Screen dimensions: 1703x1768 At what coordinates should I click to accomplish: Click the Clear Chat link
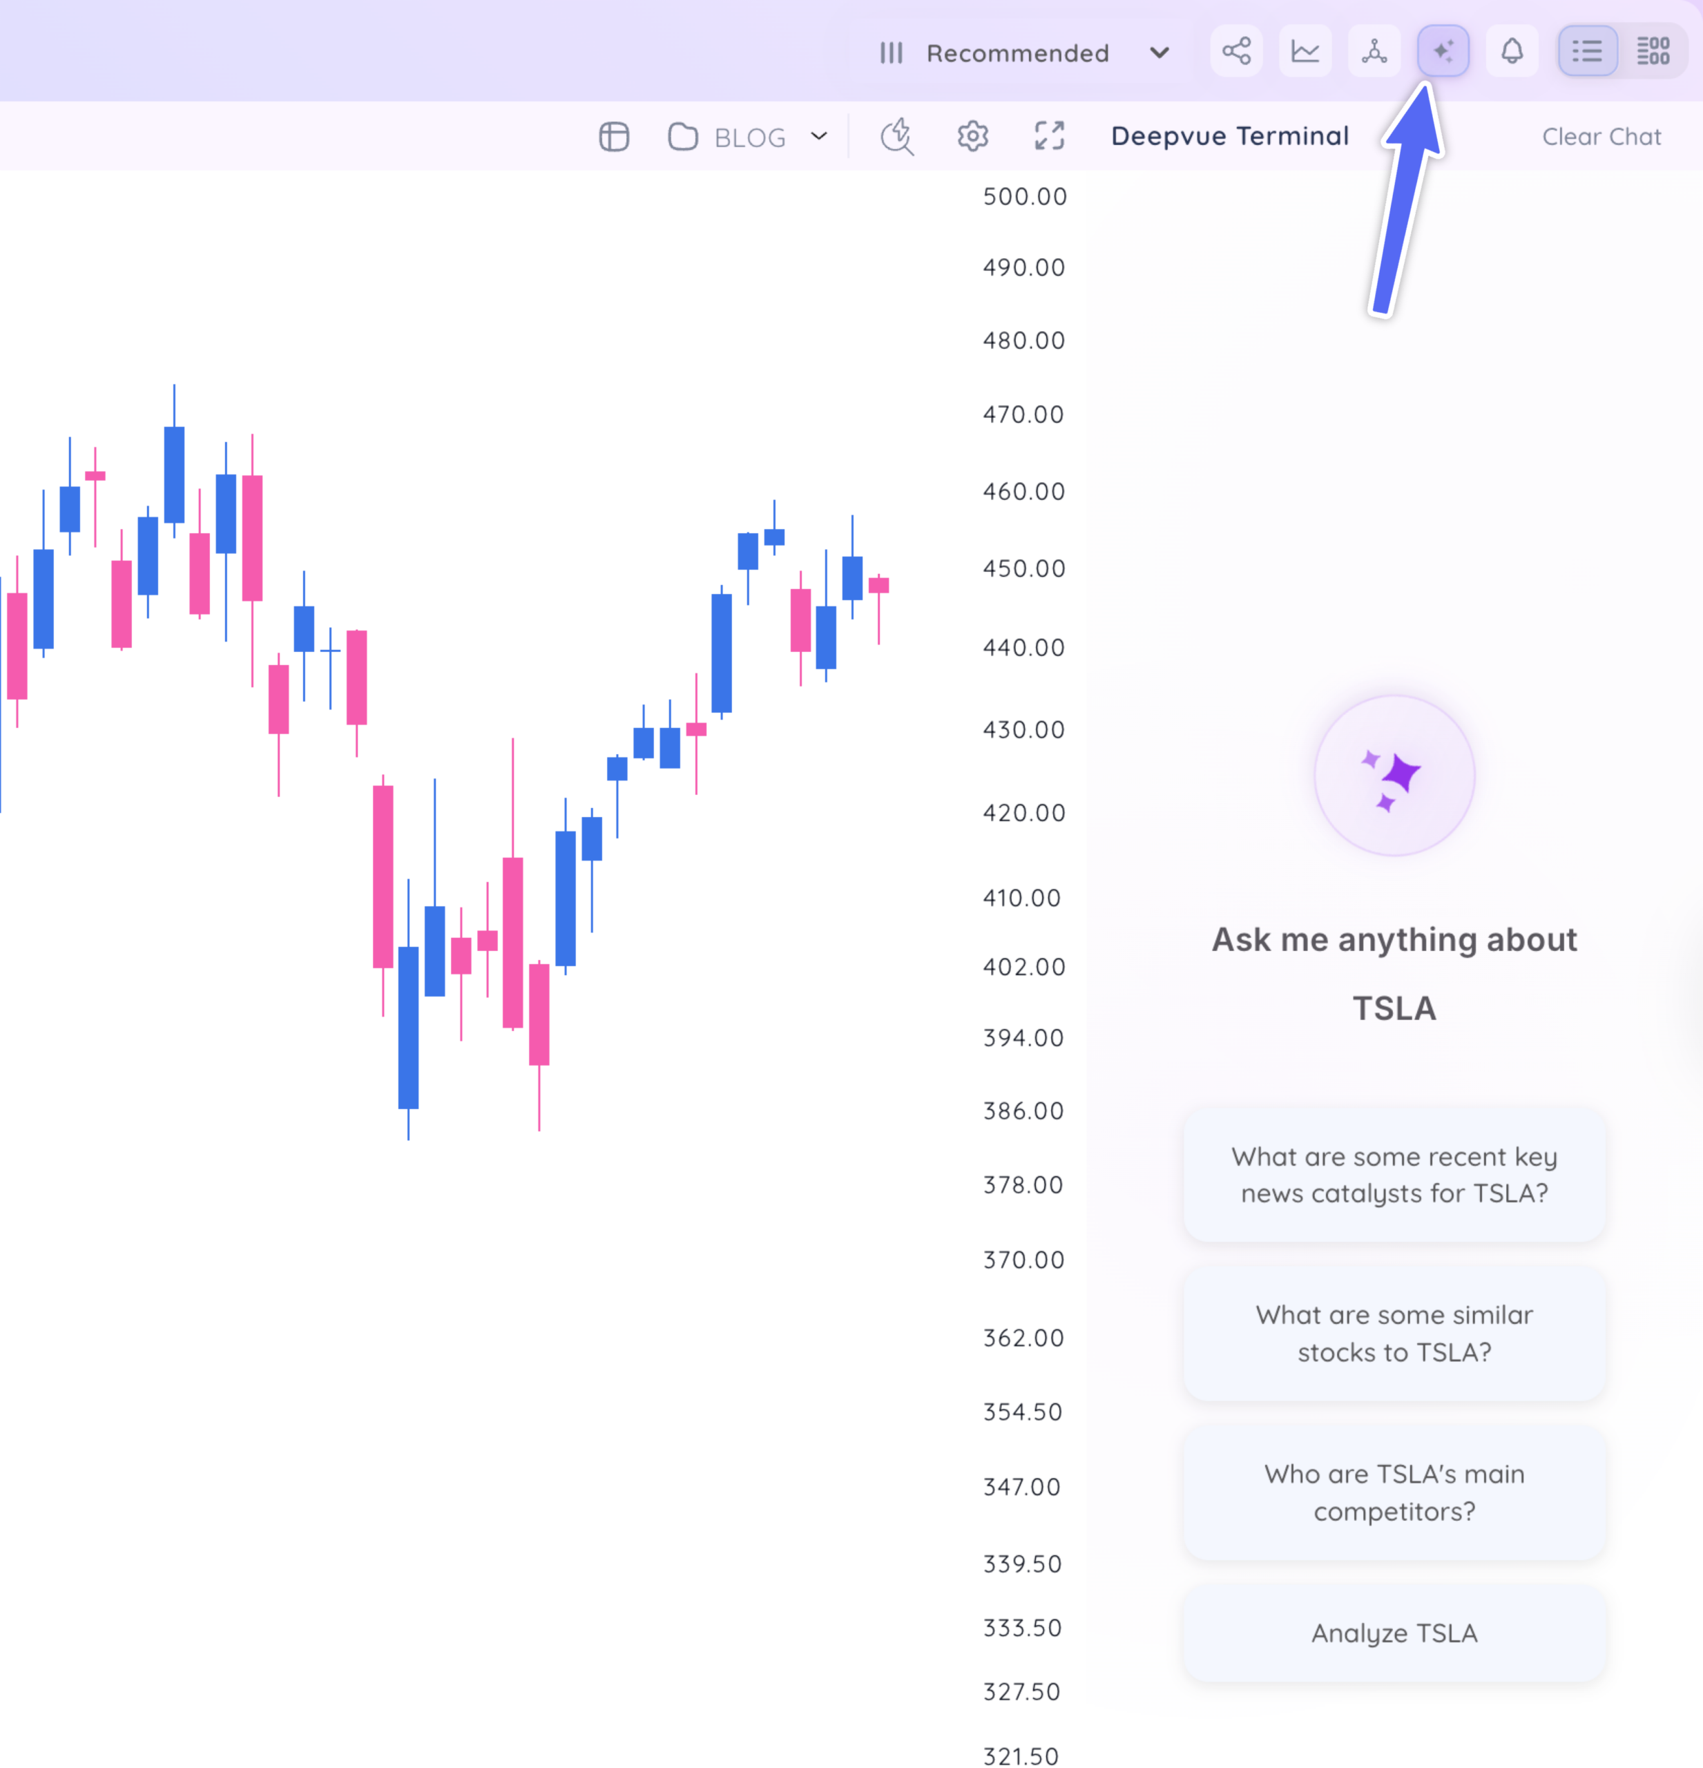click(x=1601, y=137)
